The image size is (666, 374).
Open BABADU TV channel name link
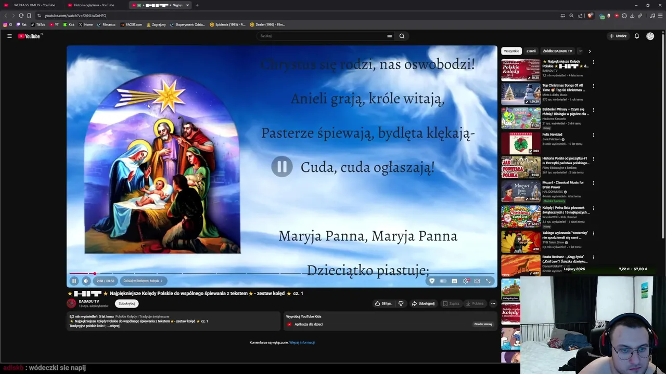click(89, 301)
